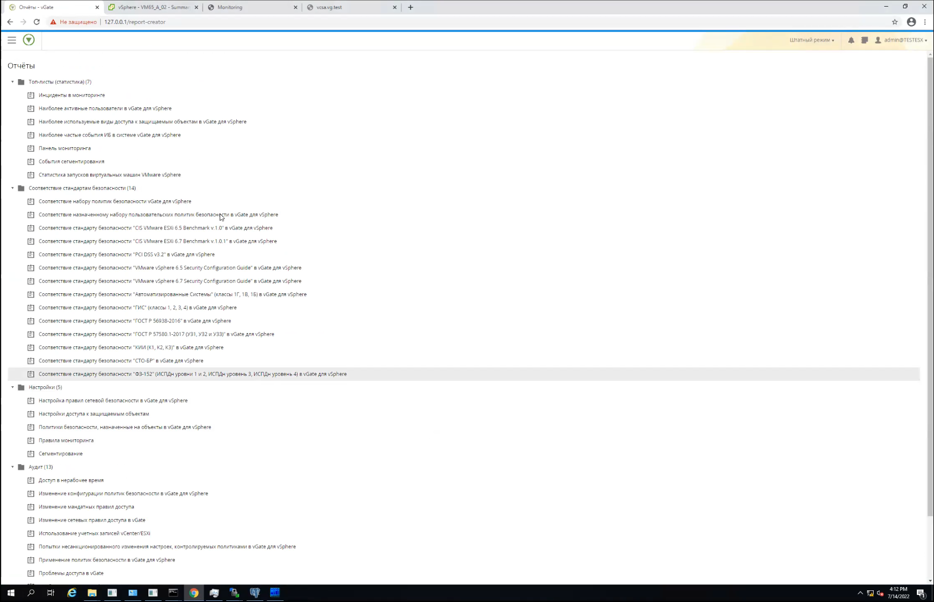934x602 pixels.
Task: Select Применение политик безопасности в vGate
Action: [107, 560]
